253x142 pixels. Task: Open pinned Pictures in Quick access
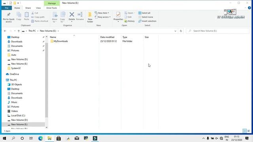15,50
